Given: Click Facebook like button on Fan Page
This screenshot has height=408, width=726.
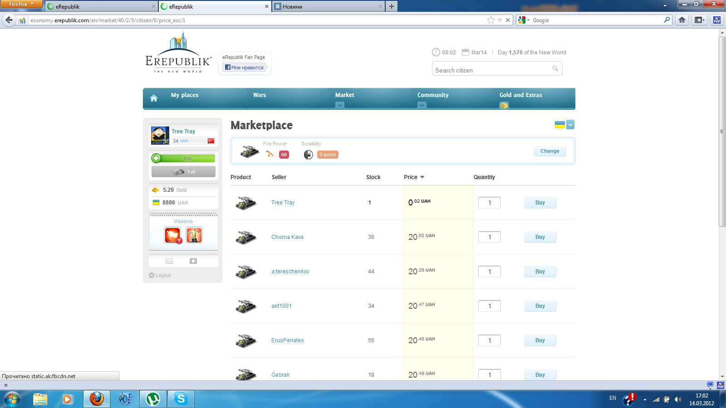Looking at the screenshot, I should (x=244, y=68).
